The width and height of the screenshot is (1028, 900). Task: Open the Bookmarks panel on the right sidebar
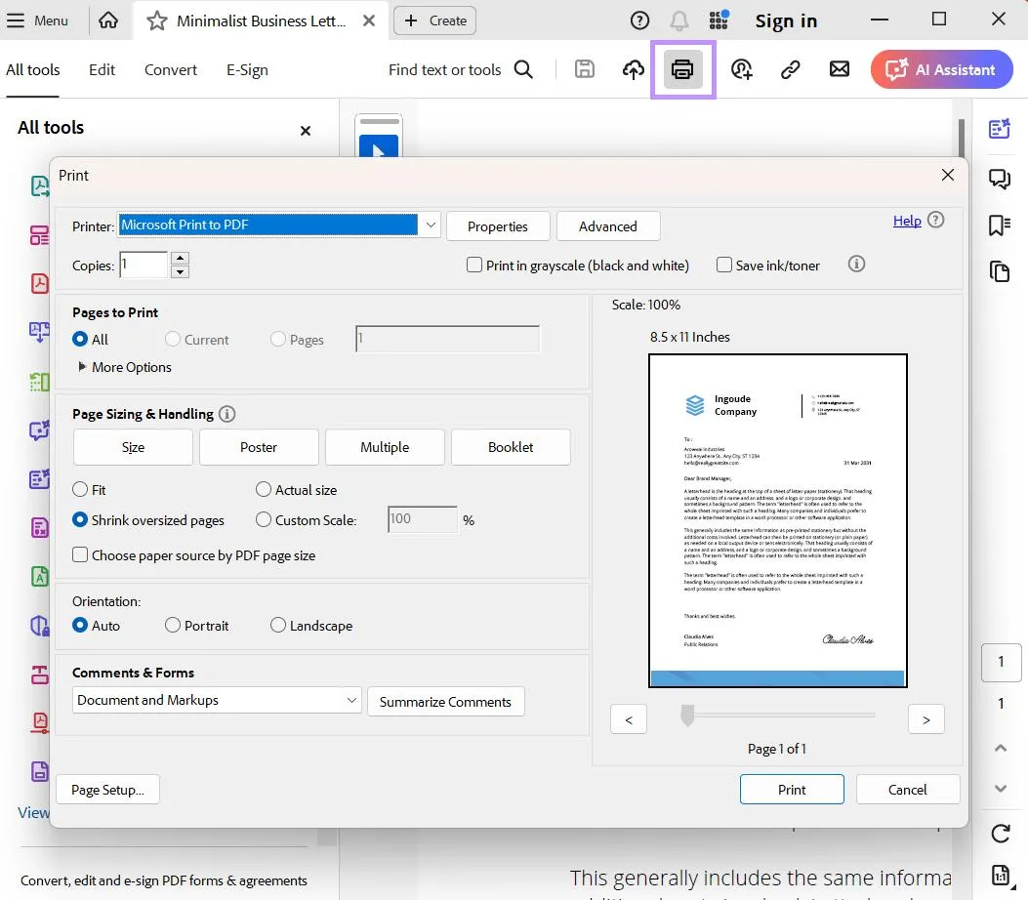click(999, 225)
